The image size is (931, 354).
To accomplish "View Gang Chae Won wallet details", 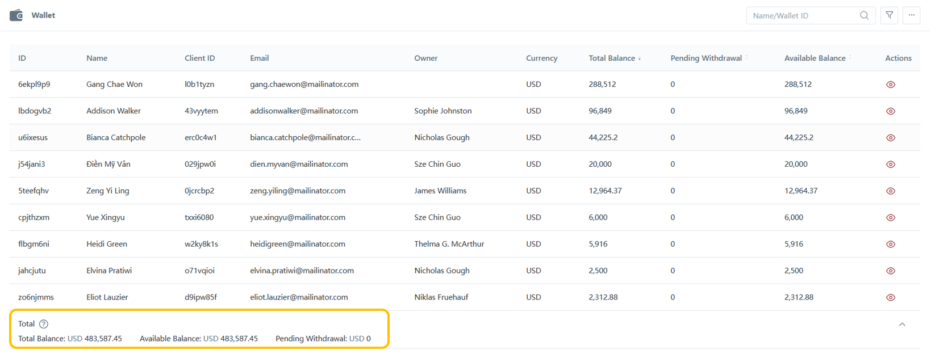I will pyautogui.click(x=891, y=85).
